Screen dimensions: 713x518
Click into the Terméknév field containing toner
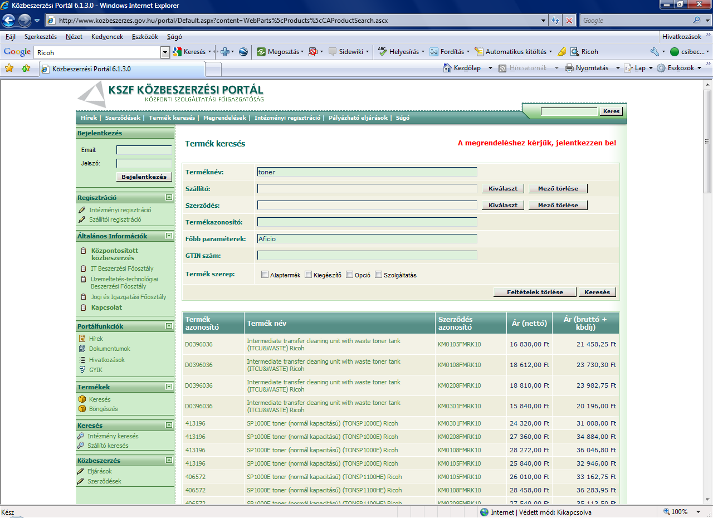click(x=367, y=172)
